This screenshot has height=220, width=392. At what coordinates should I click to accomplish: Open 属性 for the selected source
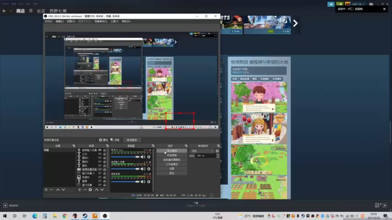[103, 140]
